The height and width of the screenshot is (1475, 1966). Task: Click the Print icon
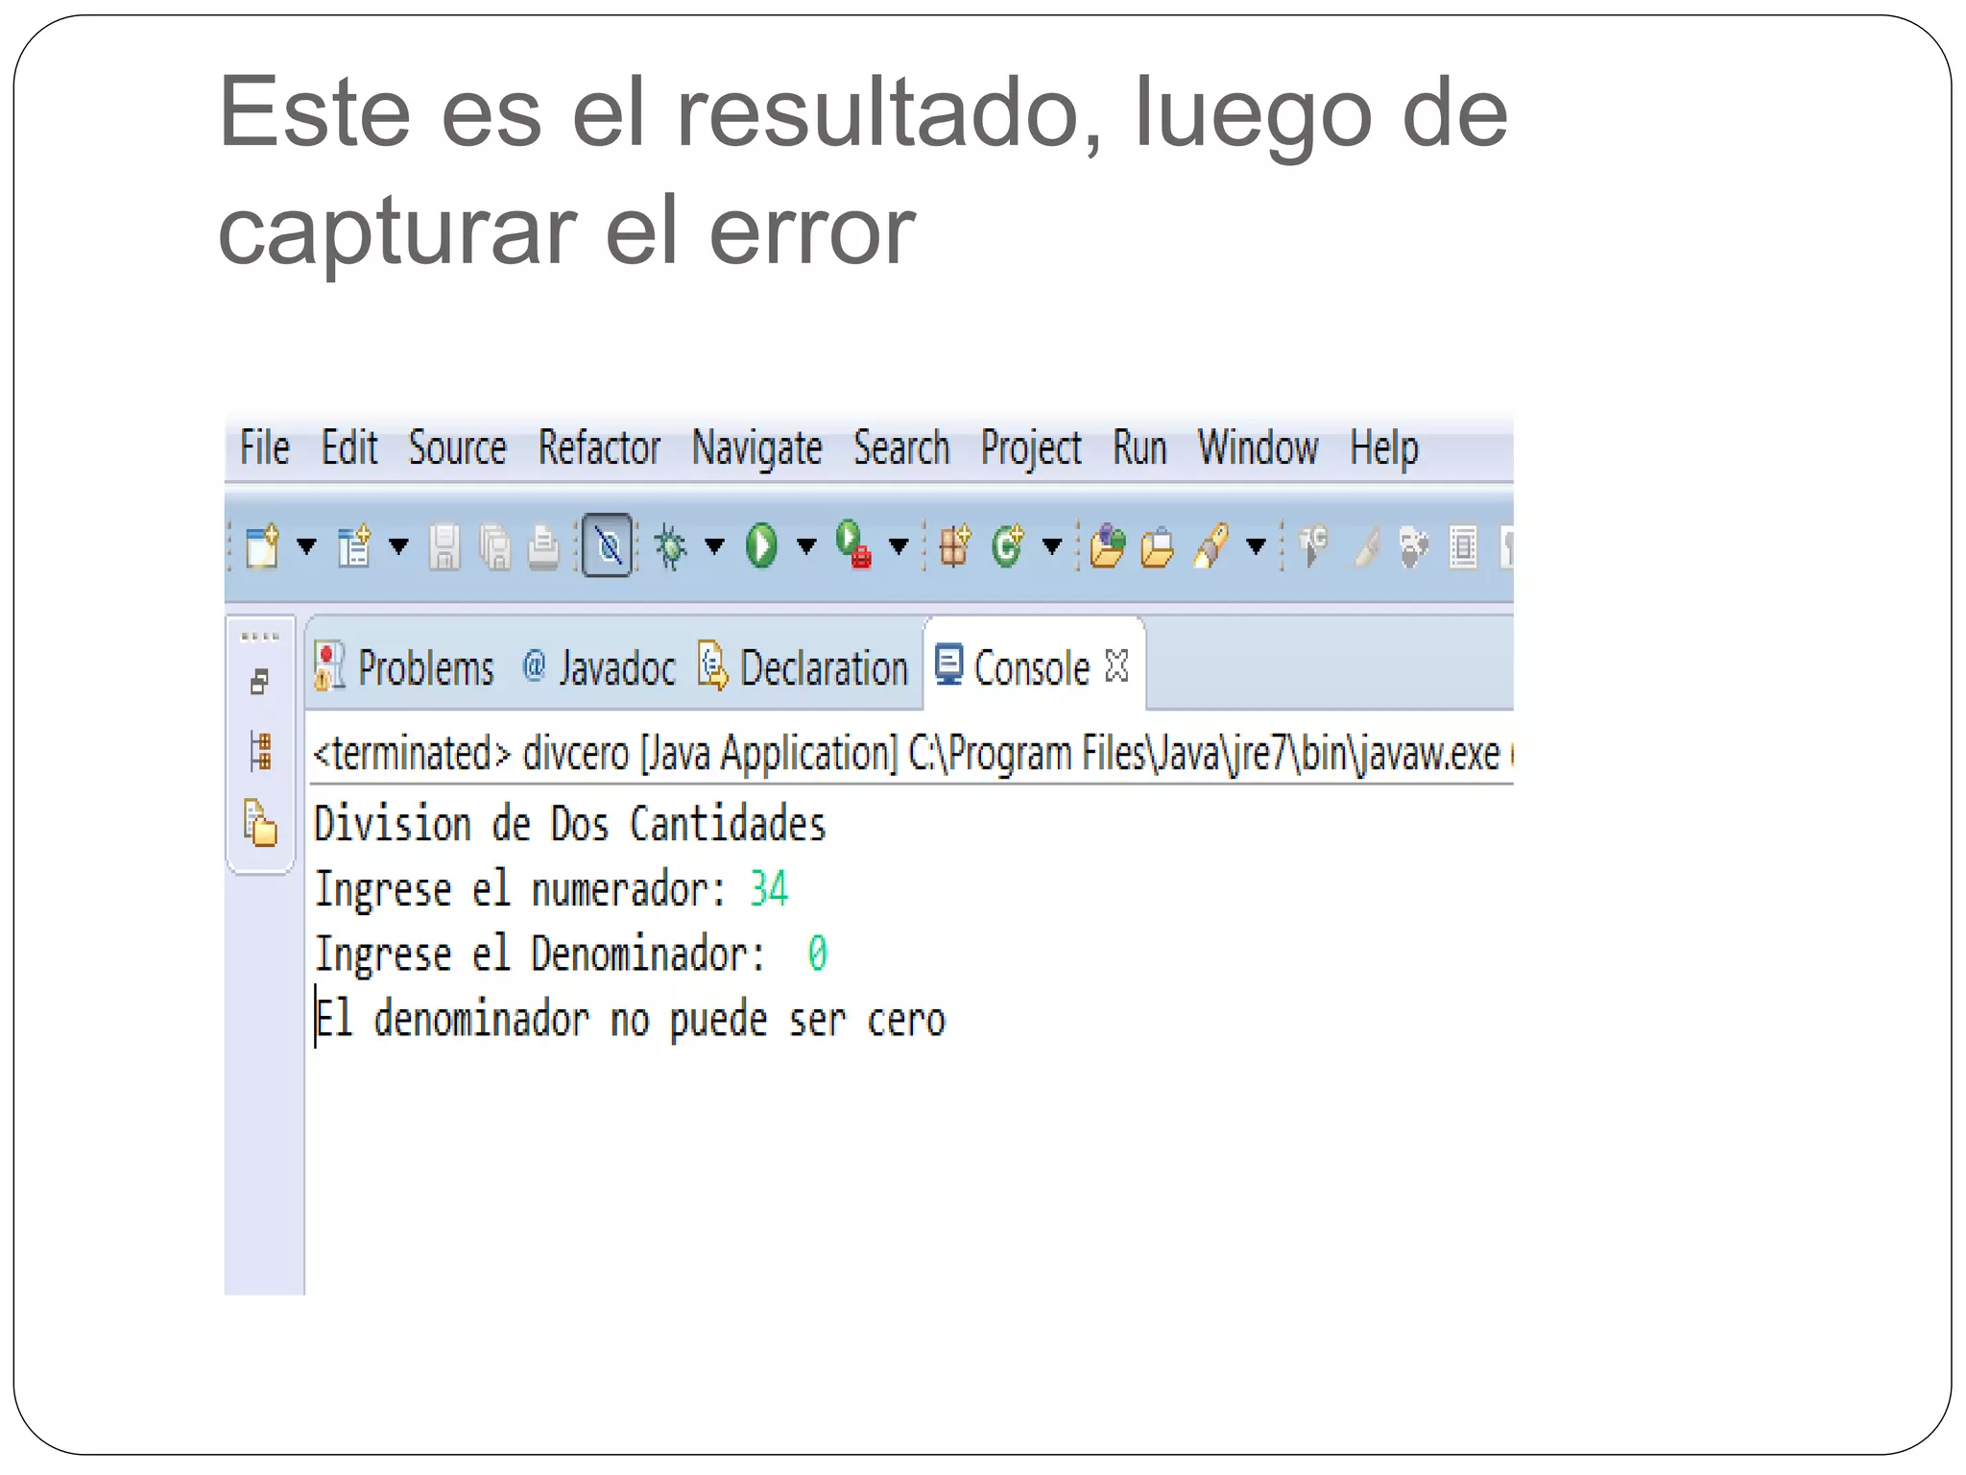coord(544,547)
